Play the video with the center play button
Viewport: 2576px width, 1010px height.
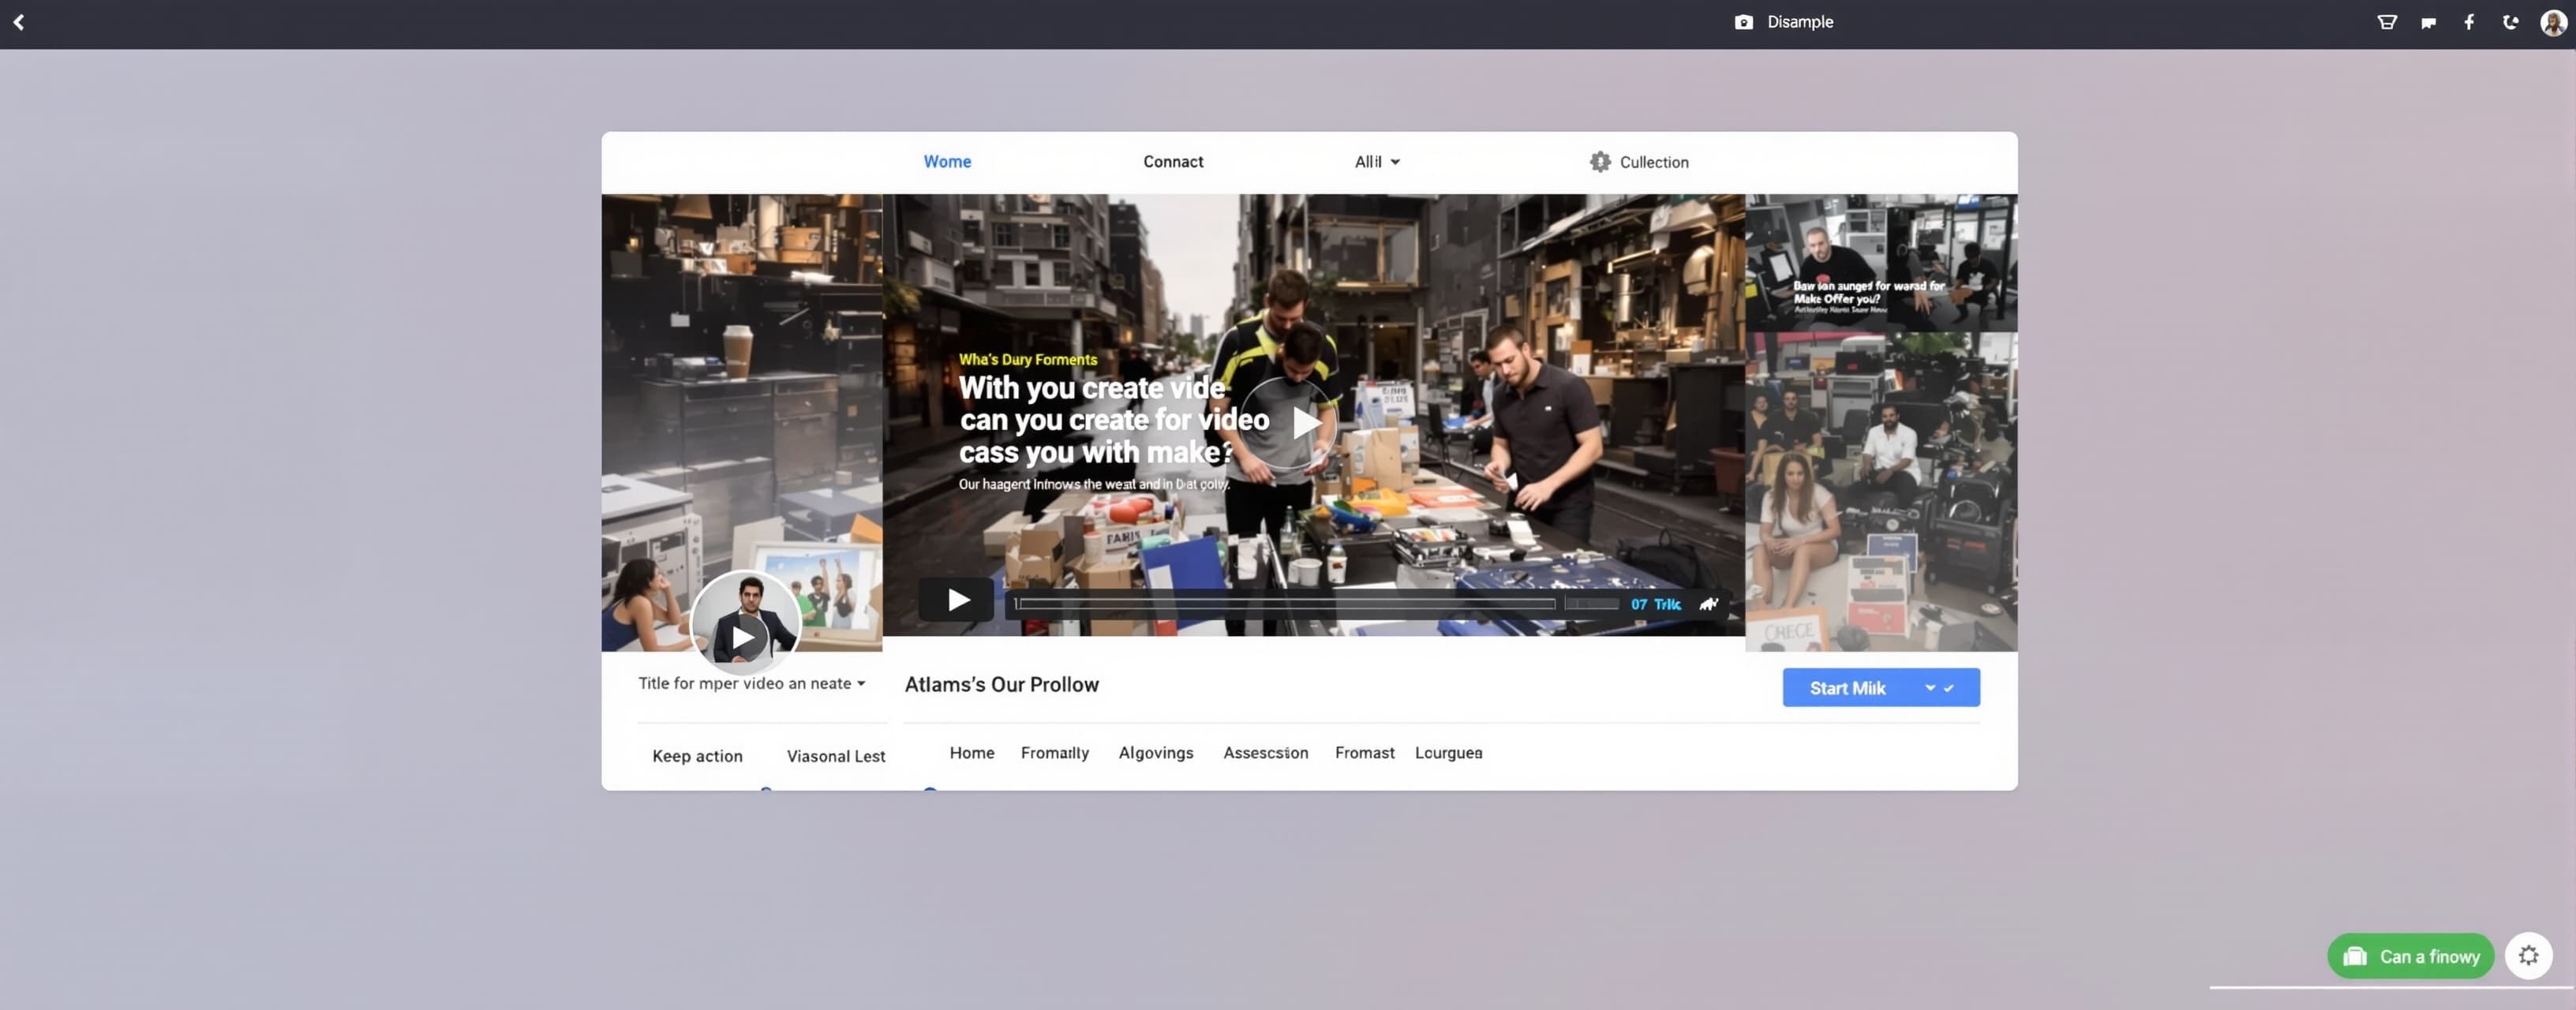[1288, 424]
